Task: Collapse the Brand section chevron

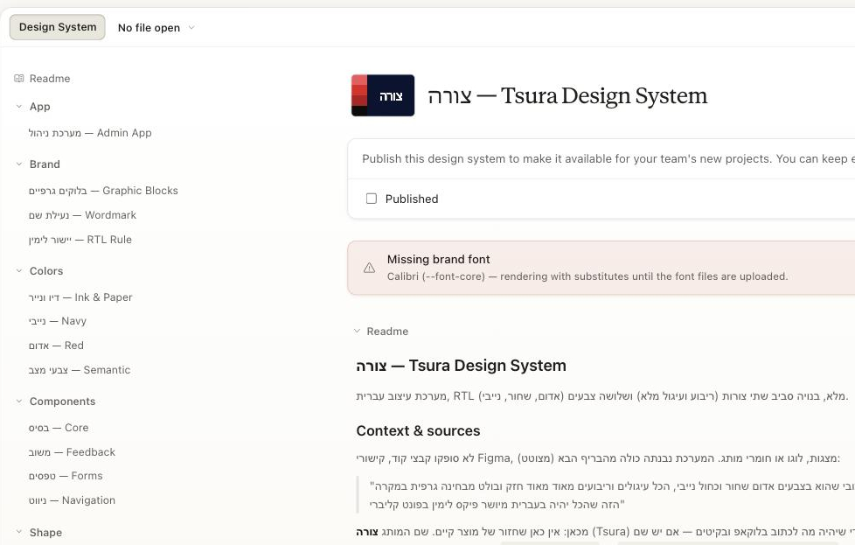Action: [x=19, y=164]
